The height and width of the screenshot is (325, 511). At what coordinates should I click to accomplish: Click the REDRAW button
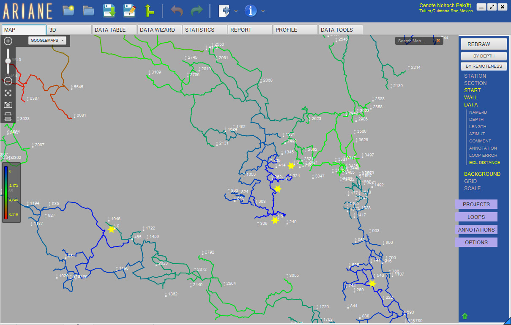click(484, 44)
